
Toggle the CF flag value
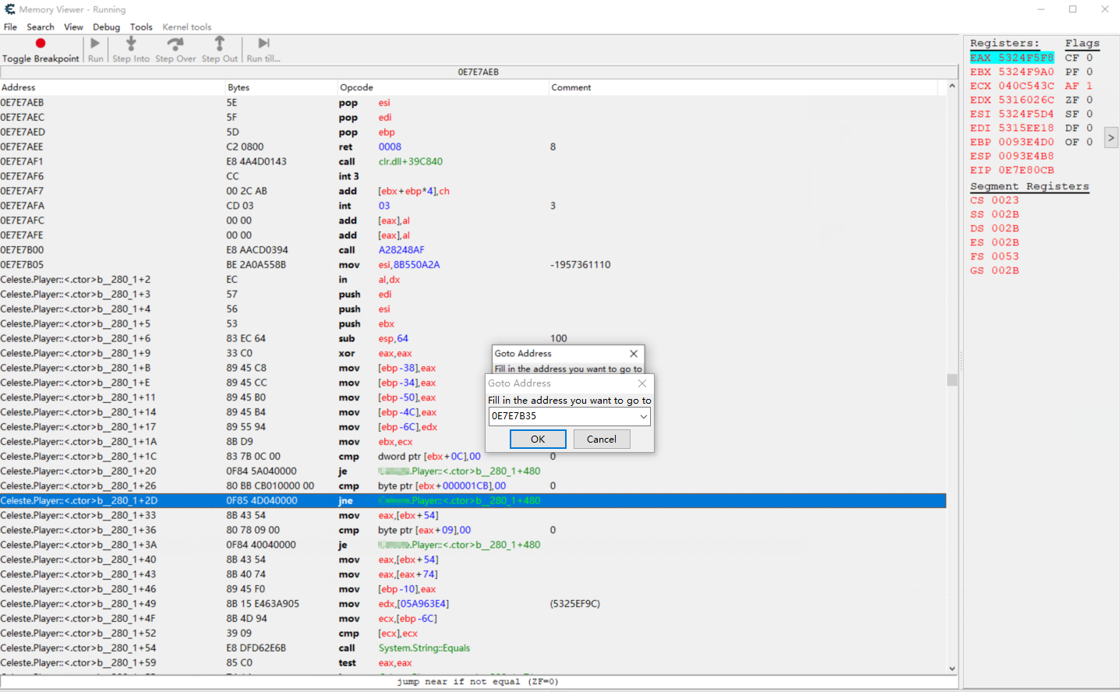[1090, 58]
